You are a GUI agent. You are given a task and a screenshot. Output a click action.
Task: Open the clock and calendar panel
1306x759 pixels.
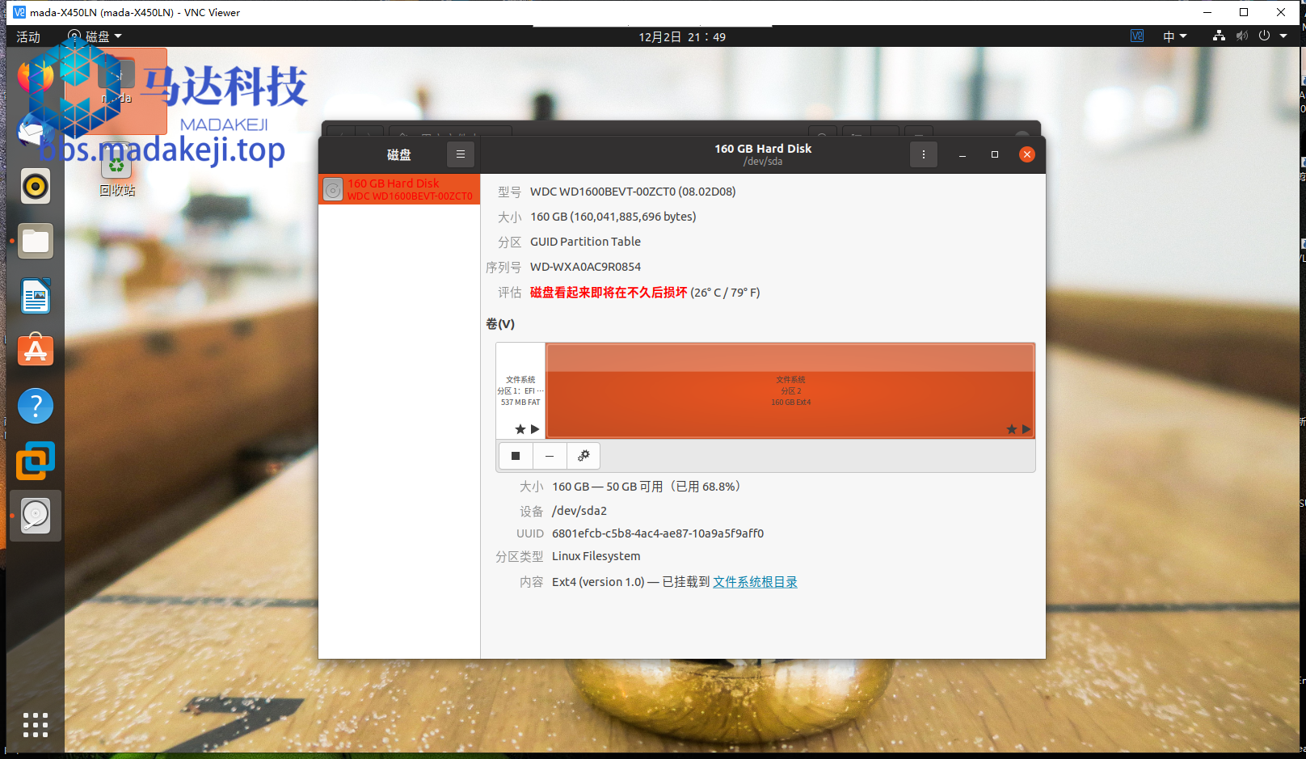682,37
